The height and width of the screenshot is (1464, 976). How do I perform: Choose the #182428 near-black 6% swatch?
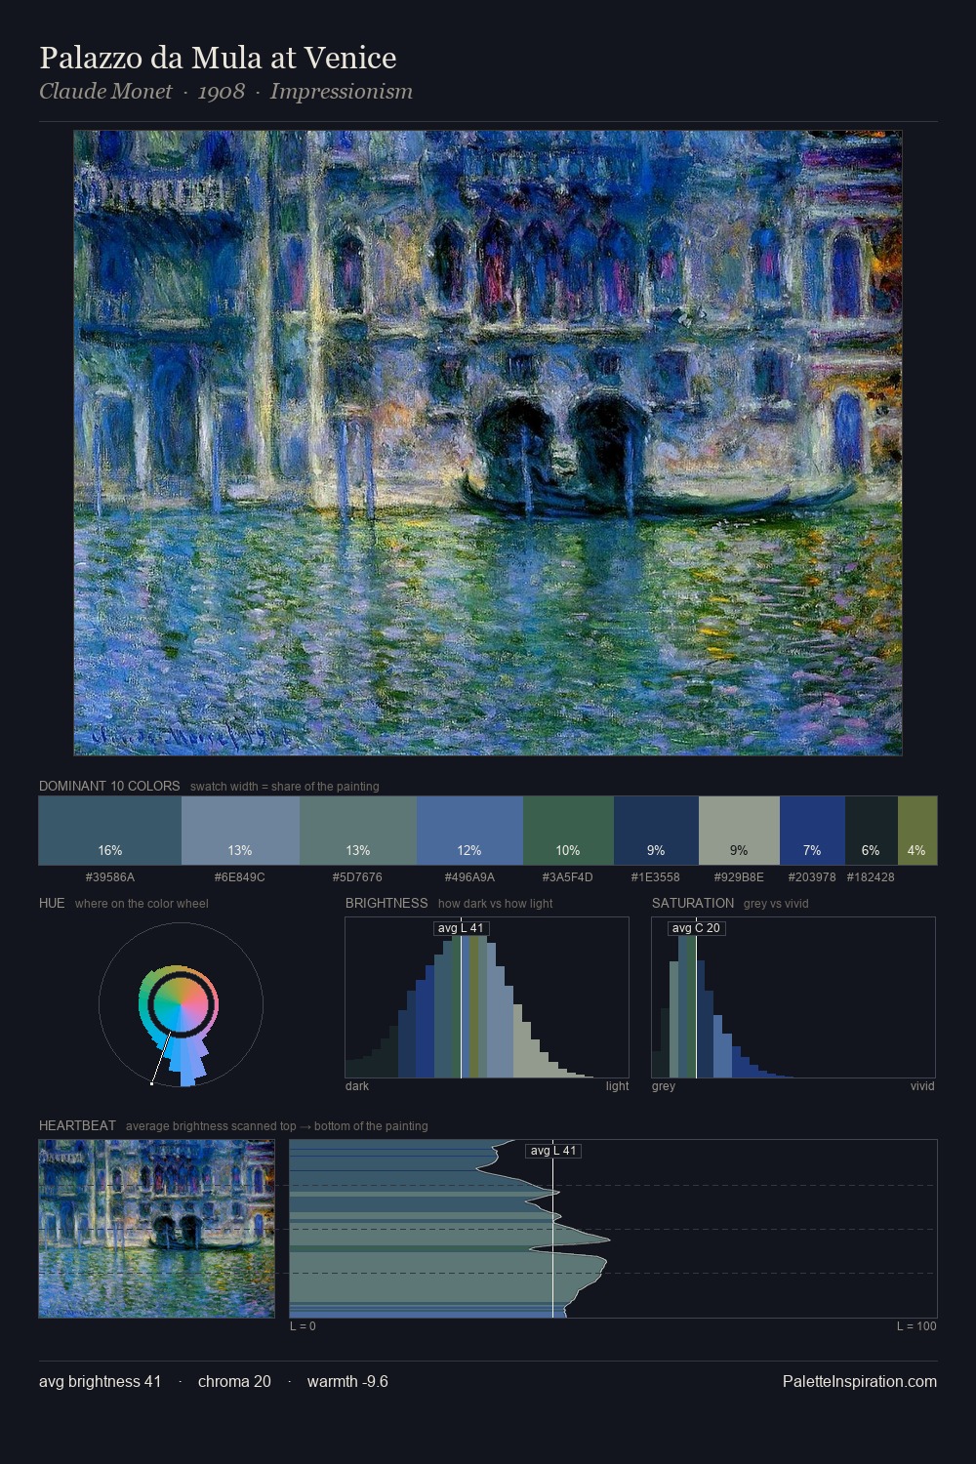tap(871, 831)
